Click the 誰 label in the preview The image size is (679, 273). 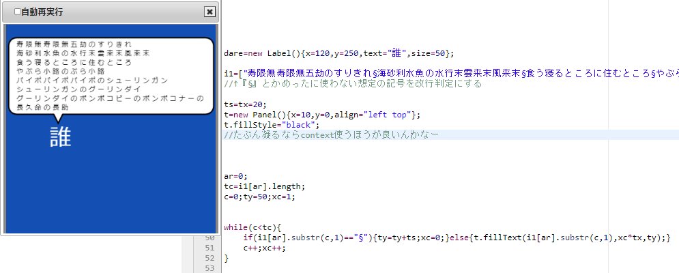click(x=61, y=137)
